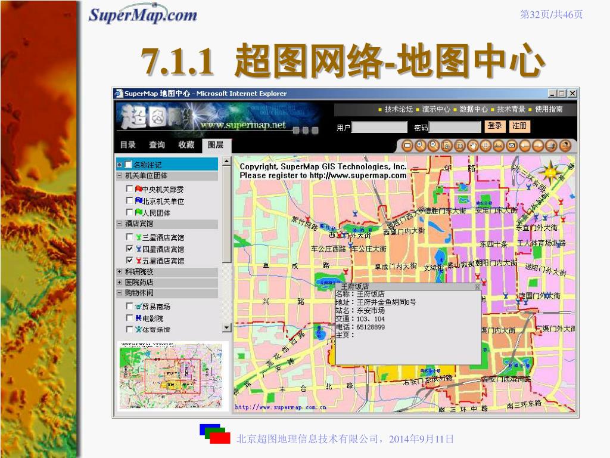Open the 收藏 tab
This screenshot has height=458, width=610.
(186, 145)
